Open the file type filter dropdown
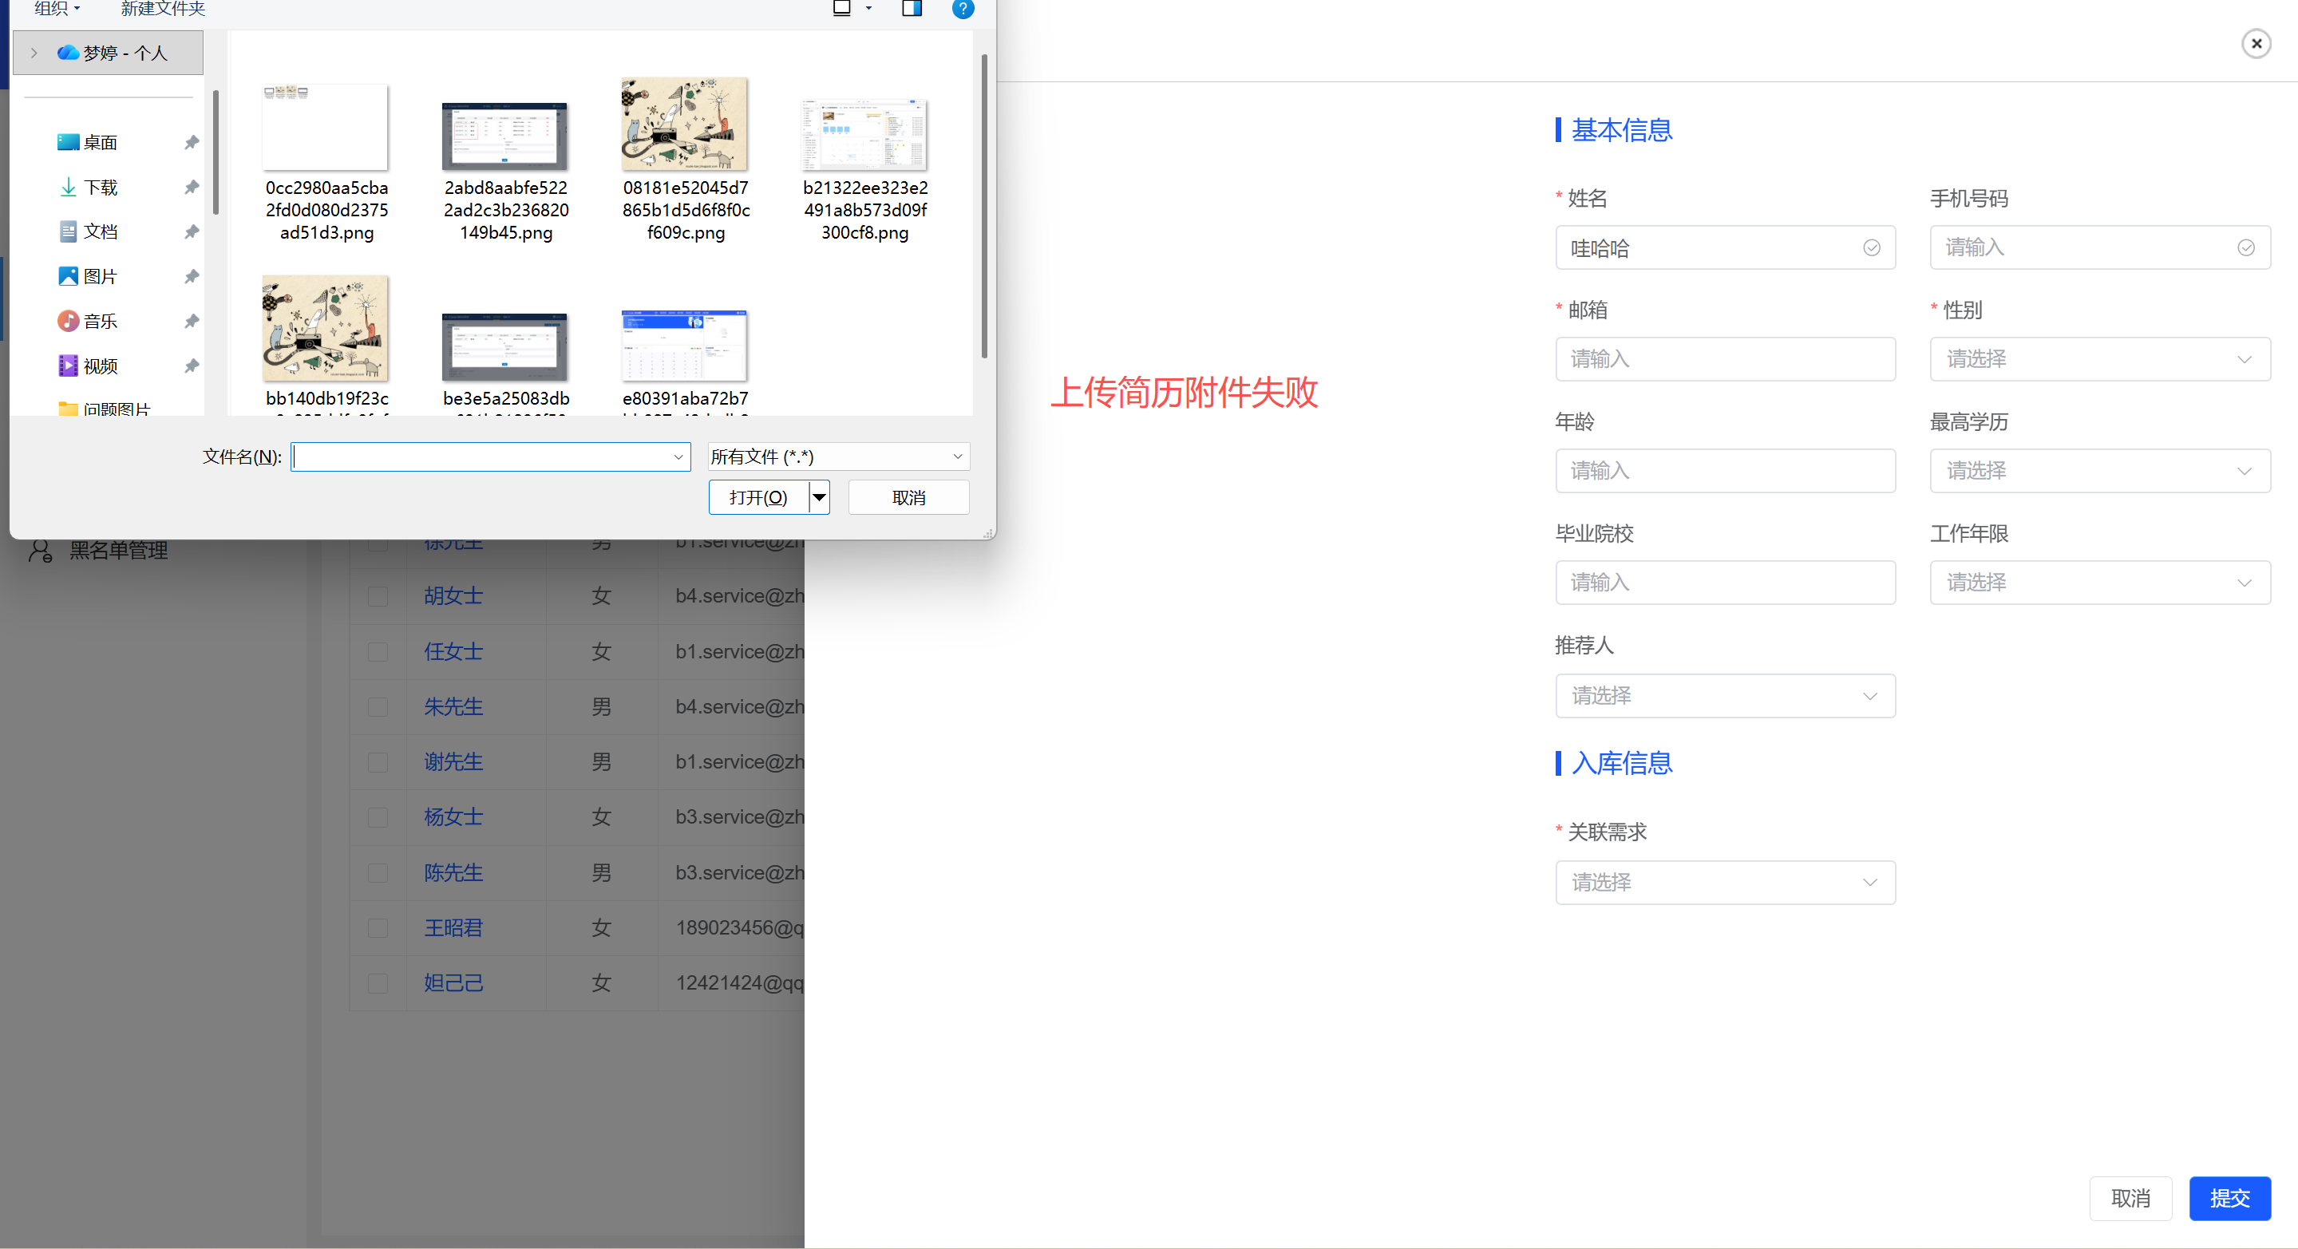Viewport: 2298px width, 1249px height. point(837,457)
